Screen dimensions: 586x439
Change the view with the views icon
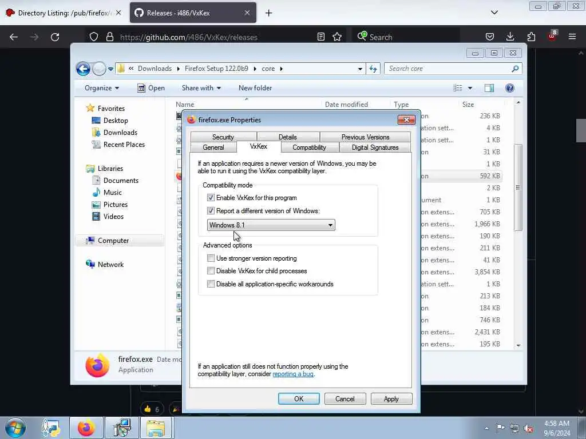tap(458, 88)
